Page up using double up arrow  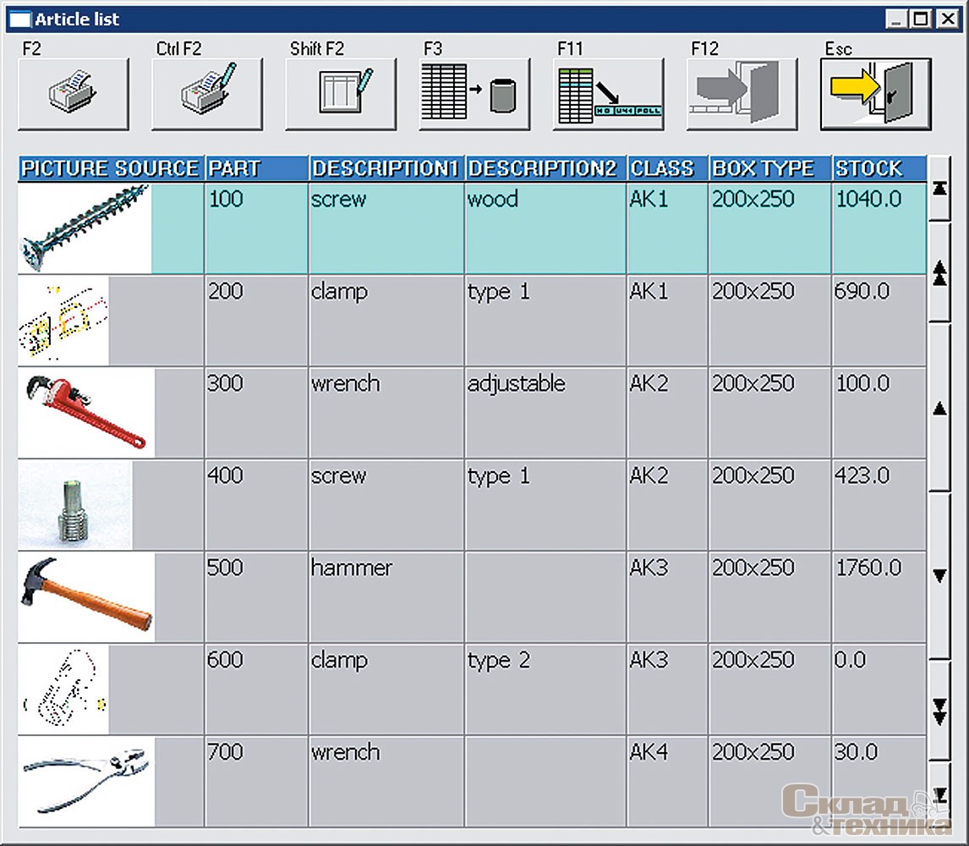click(x=939, y=272)
